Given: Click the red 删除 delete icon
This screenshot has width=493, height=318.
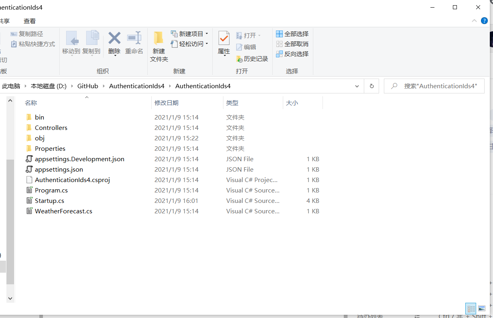Looking at the screenshot, I should coord(114,38).
